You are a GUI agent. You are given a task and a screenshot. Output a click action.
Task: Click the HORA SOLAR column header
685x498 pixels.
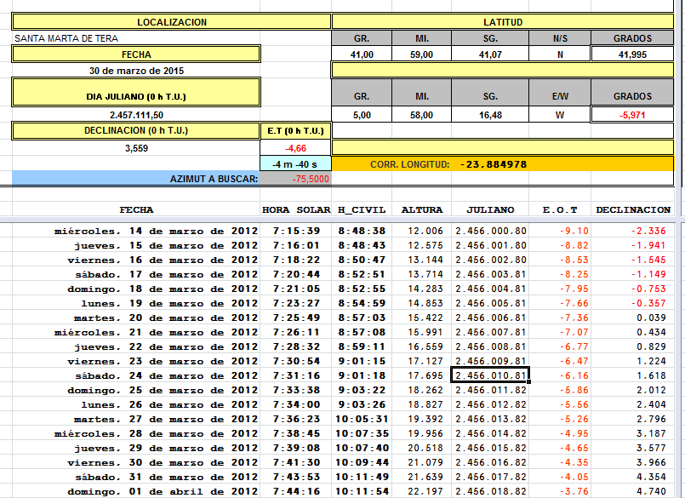(294, 209)
